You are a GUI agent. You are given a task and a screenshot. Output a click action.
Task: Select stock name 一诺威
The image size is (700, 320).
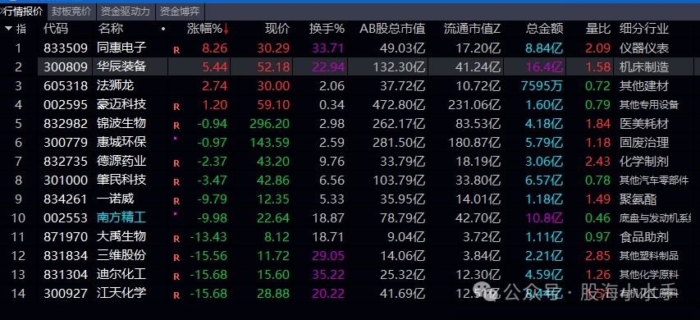(x=115, y=199)
